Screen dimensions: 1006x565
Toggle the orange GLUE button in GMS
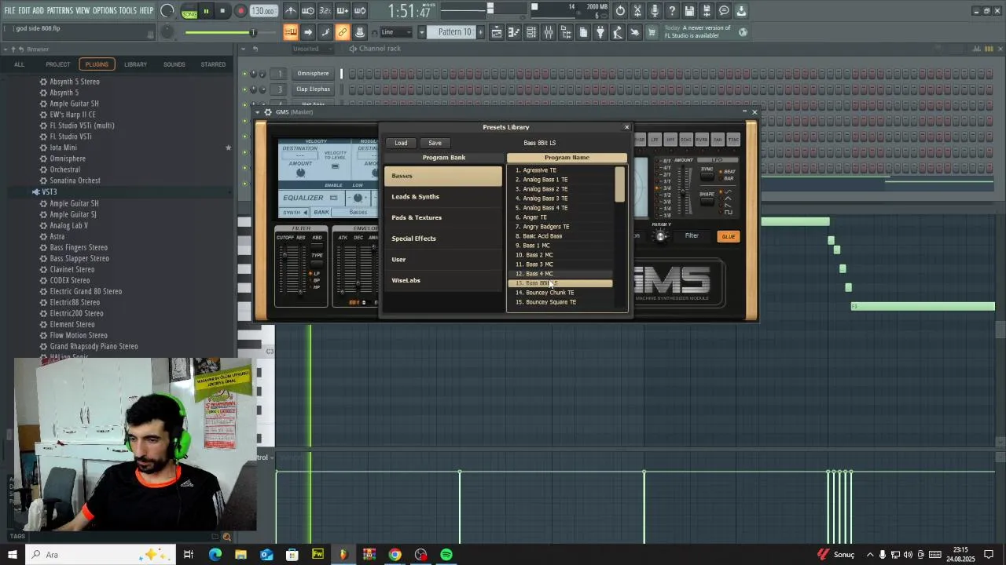point(729,236)
